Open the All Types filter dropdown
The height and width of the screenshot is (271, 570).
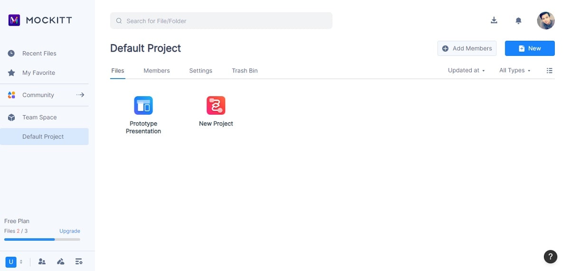pos(515,71)
